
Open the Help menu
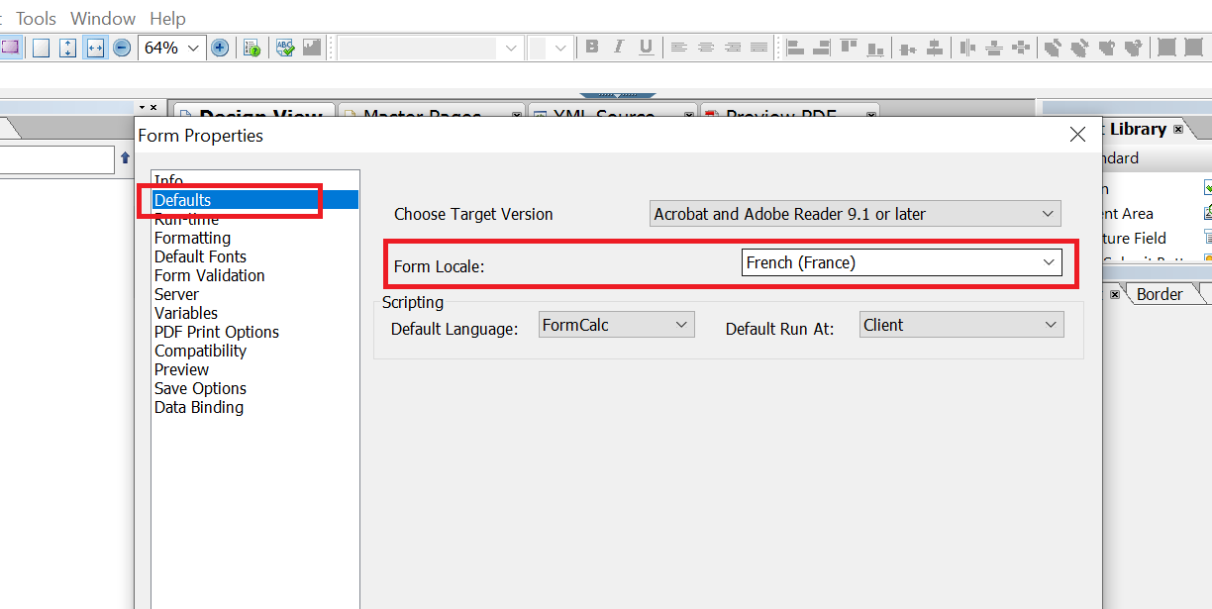167,18
